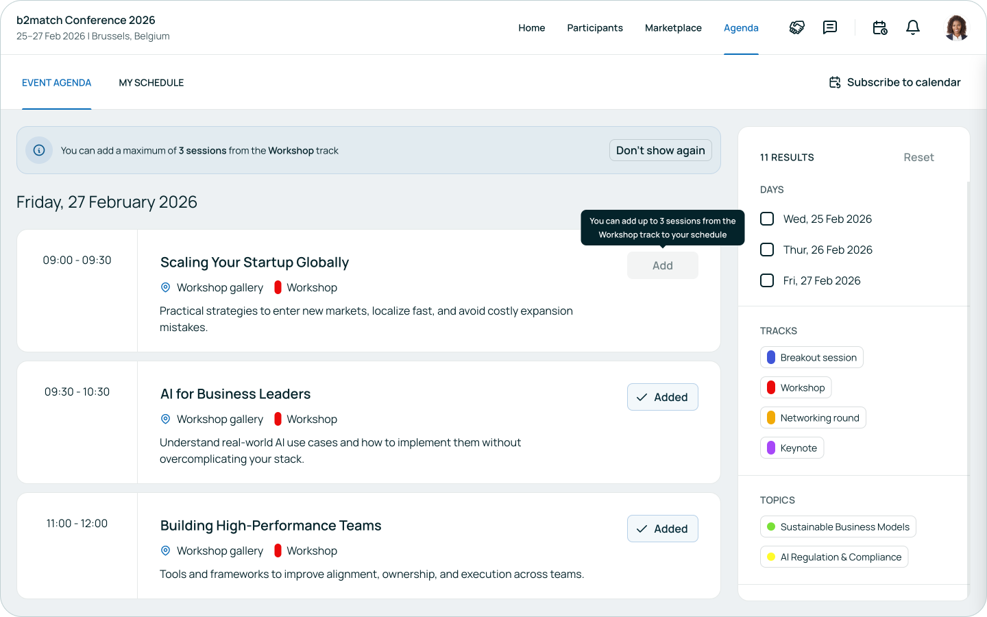987x617 pixels.
Task: Enable the Fri, 27 Feb 2026 filter
Action: click(x=767, y=280)
